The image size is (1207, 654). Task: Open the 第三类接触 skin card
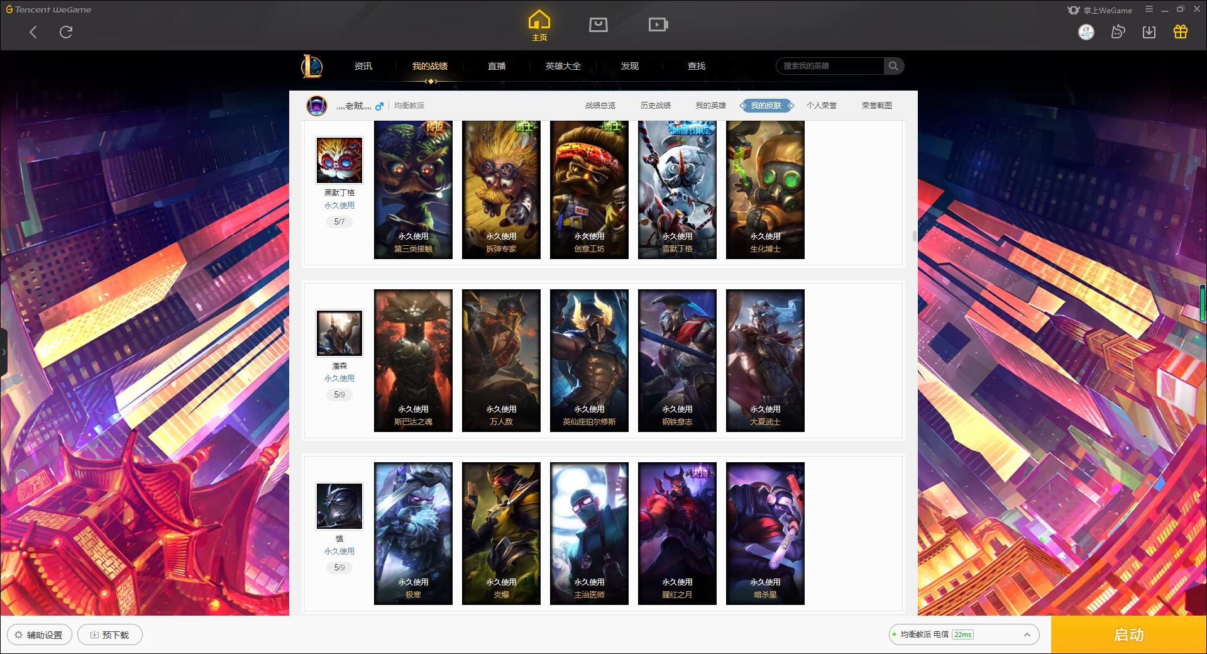tap(413, 189)
